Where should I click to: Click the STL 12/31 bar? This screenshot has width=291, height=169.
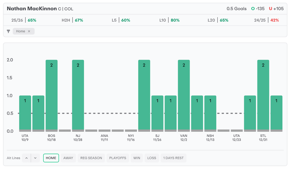(x=263, y=95)
